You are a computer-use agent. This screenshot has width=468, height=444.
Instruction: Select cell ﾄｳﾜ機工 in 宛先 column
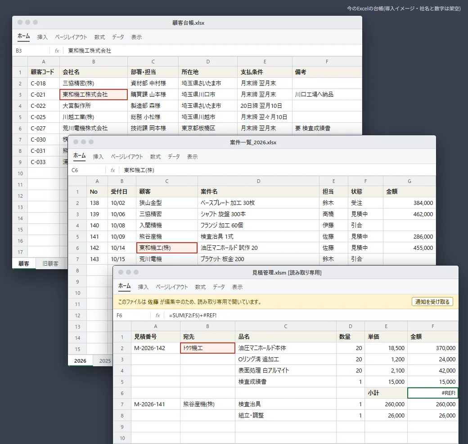[x=208, y=348]
